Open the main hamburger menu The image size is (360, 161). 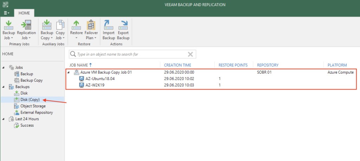click(7, 13)
